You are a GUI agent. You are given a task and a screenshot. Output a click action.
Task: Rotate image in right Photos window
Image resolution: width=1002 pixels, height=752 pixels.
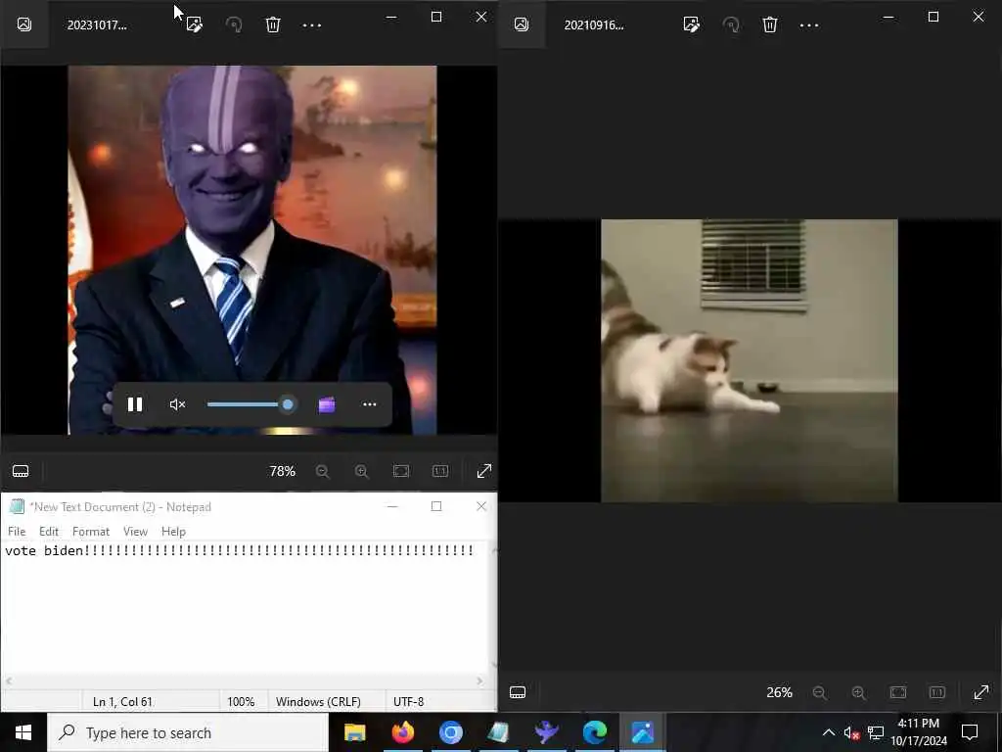(x=731, y=24)
